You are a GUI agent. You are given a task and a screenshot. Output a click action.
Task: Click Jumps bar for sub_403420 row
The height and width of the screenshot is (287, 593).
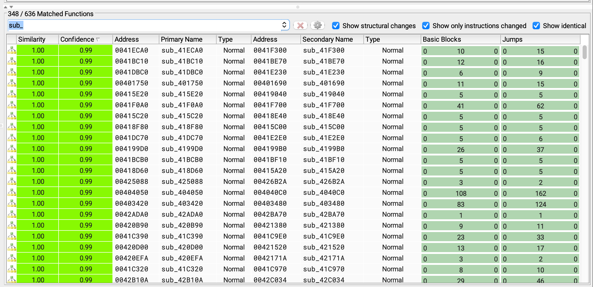[540, 204]
